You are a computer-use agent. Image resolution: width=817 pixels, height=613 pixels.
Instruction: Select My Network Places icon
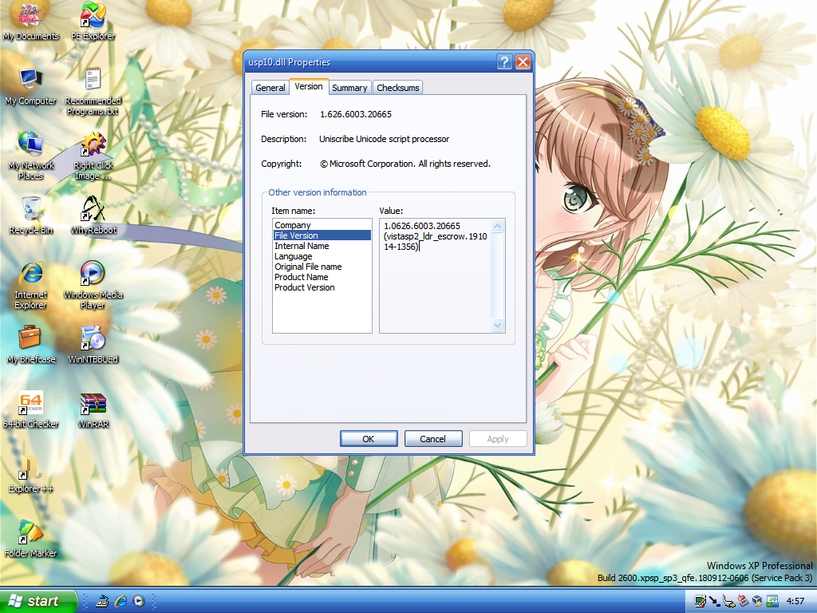coord(30,156)
